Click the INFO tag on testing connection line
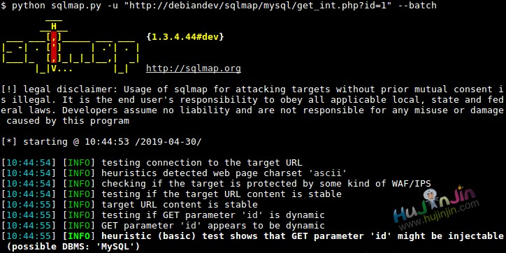 pyautogui.click(x=79, y=163)
